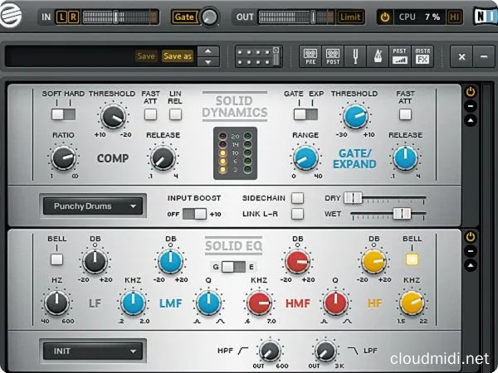The height and width of the screenshot is (373, 498).
Task: Expand the INIT preset dropdown in Solid EQ
Action: [92, 351]
